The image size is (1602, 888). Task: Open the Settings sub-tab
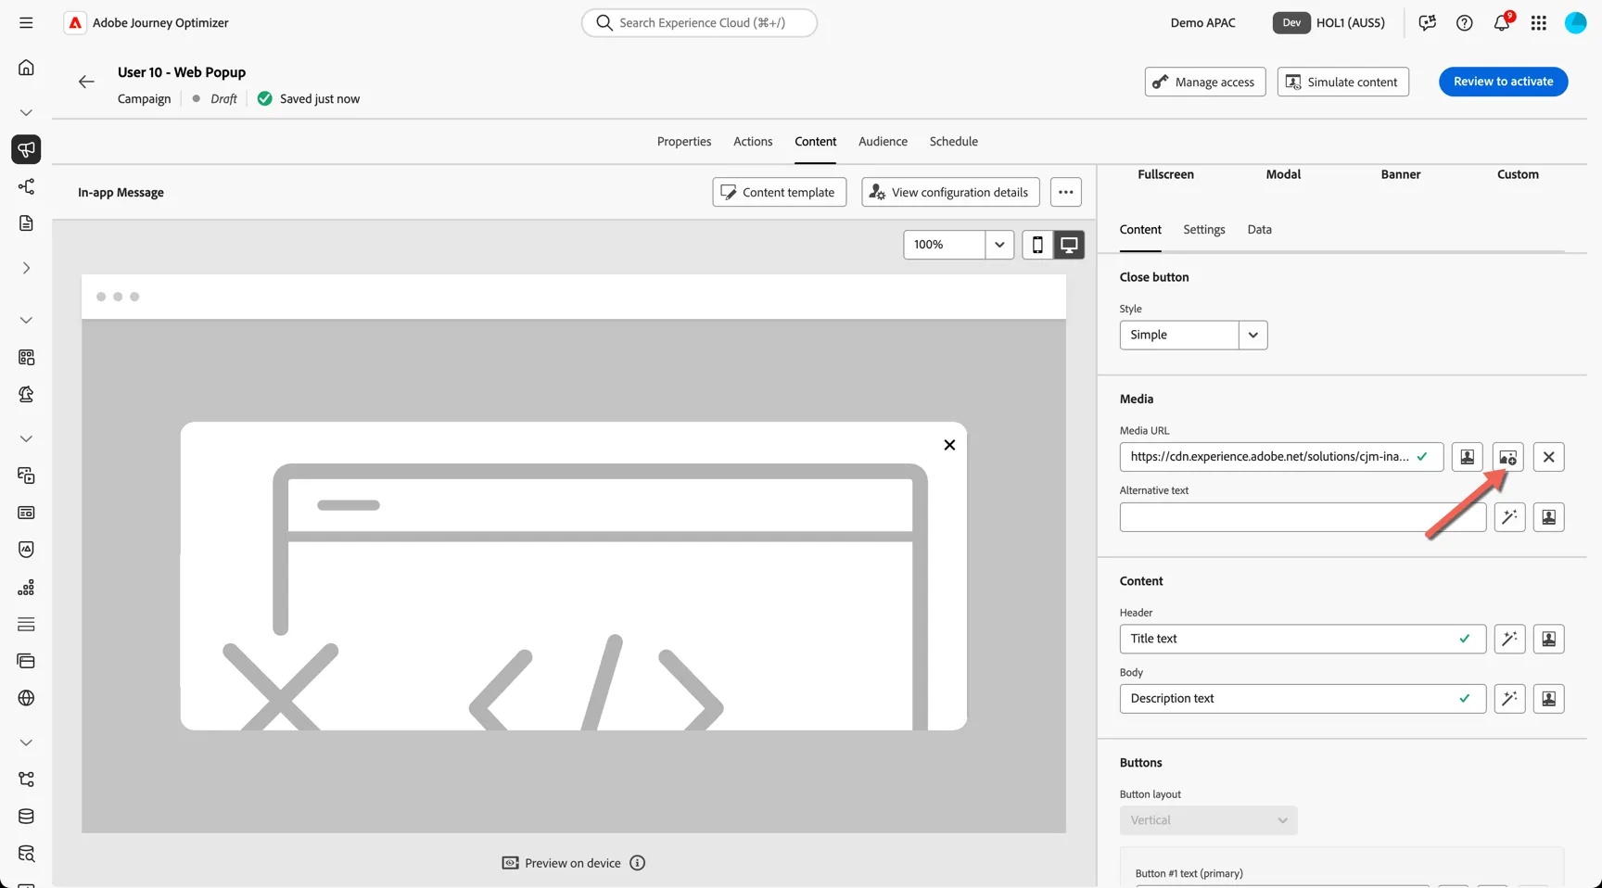1203,229
